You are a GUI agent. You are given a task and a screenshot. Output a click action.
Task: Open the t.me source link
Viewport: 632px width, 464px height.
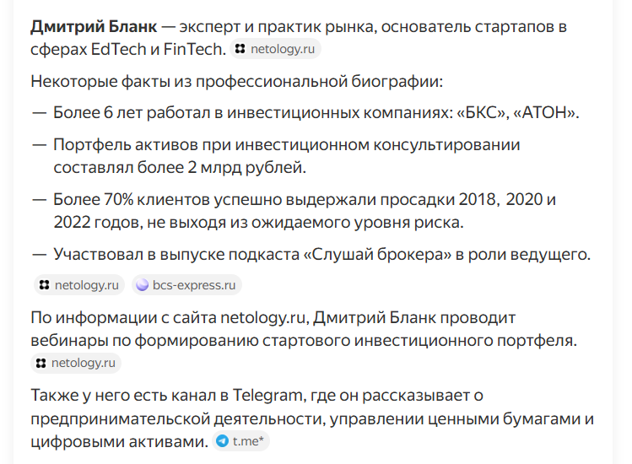pyautogui.click(x=246, y=441)
